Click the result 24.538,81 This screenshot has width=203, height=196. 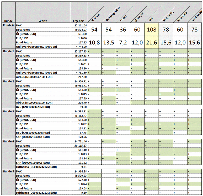pos(81,111)
